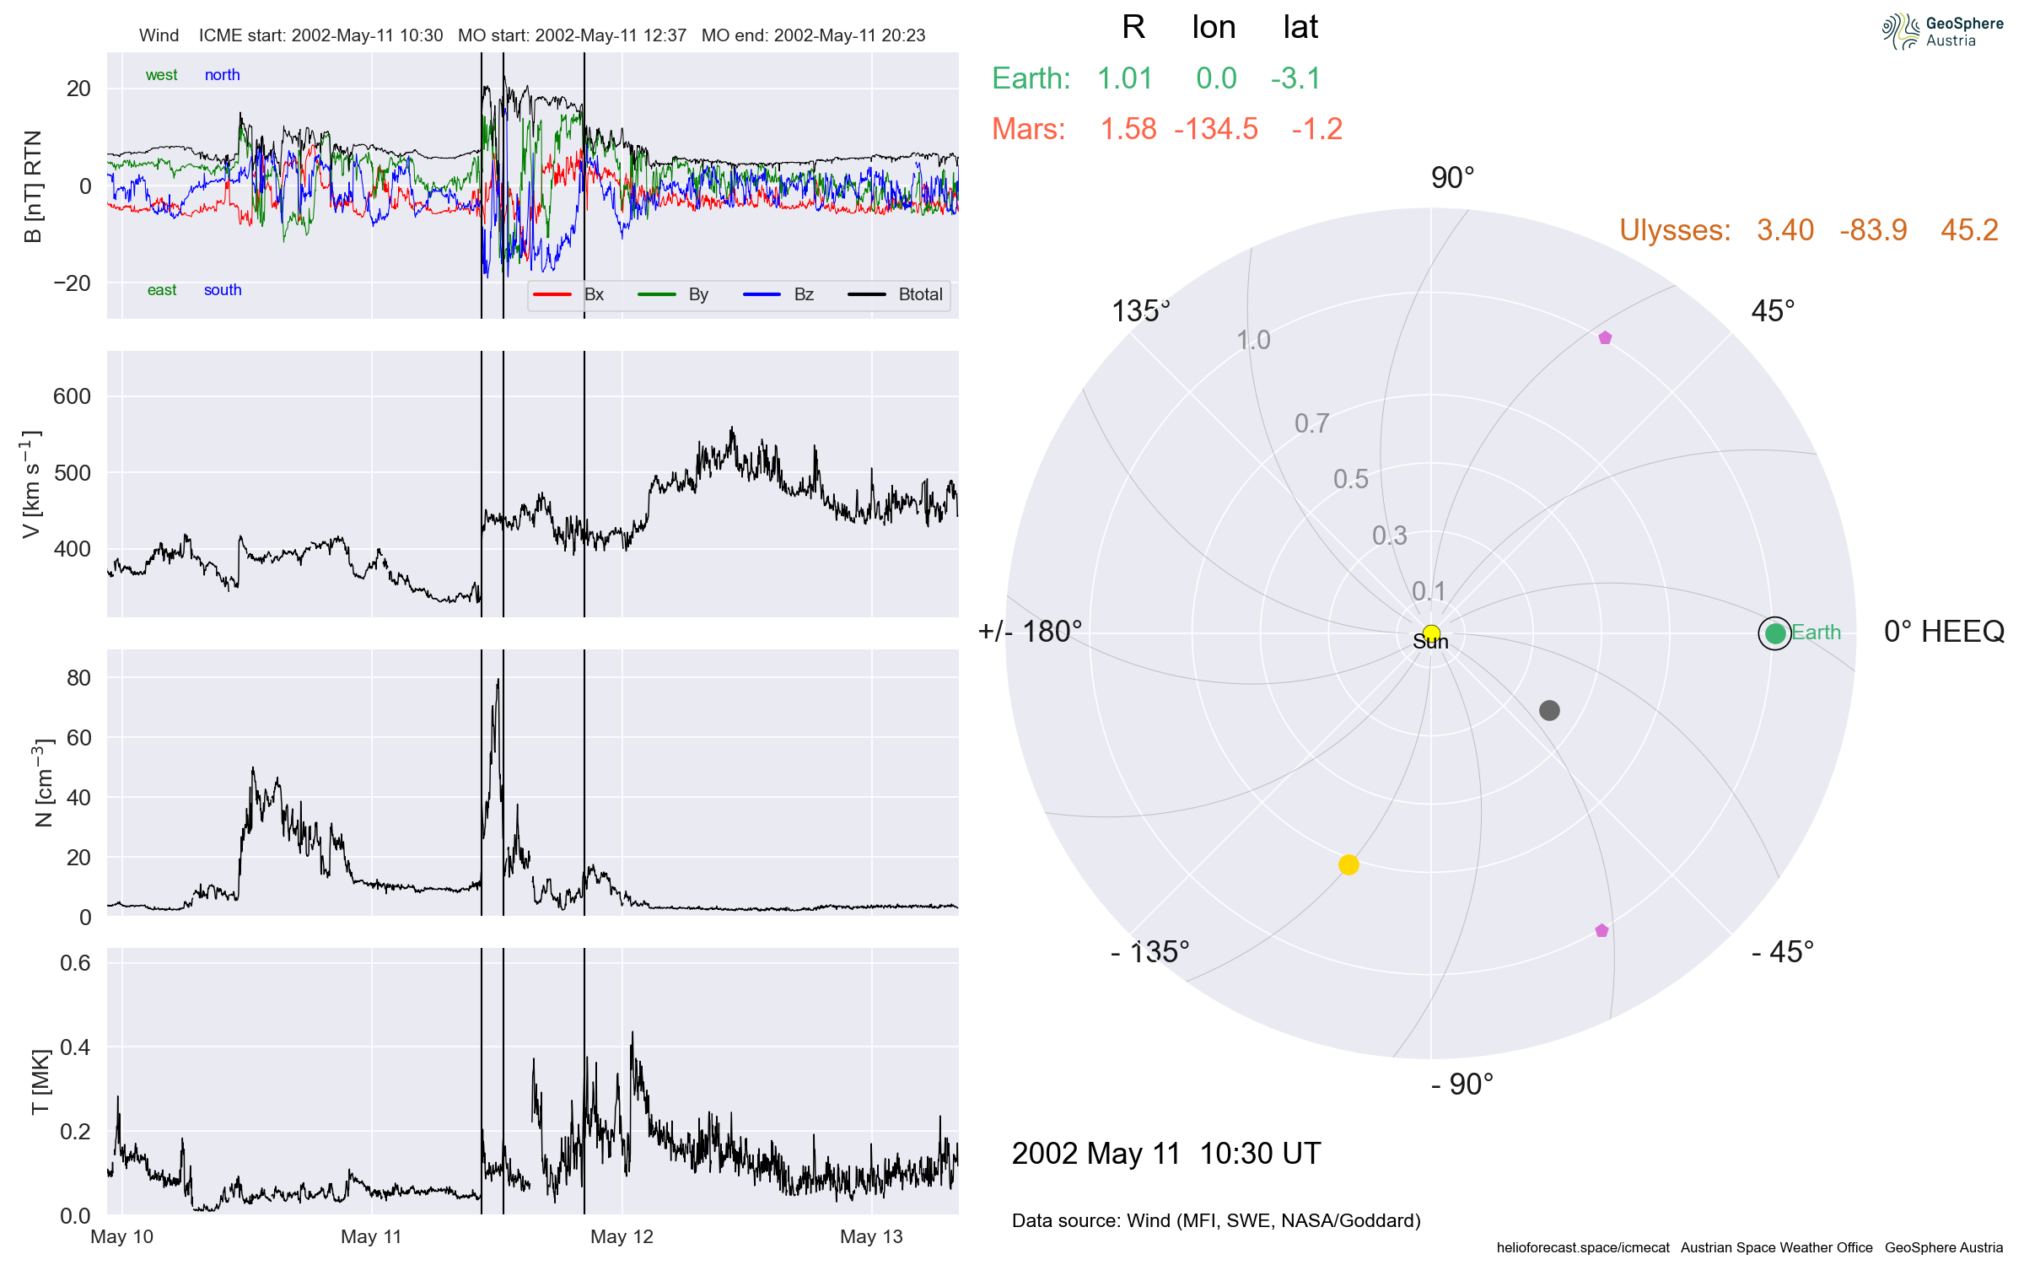Click the blue Bz legend line
Image resolution: width=2024 pixels, height=1265 pixels.
pyautogui.click(x=762, y=294)
